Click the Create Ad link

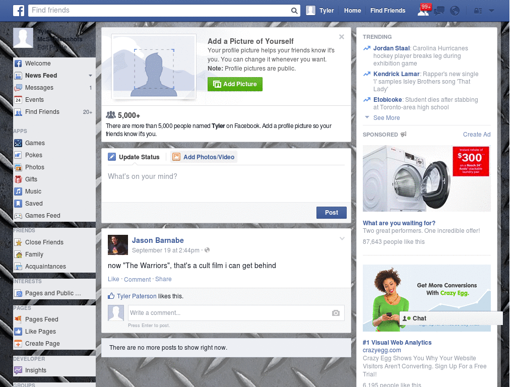pyautogui.click(x=477, y=134)
